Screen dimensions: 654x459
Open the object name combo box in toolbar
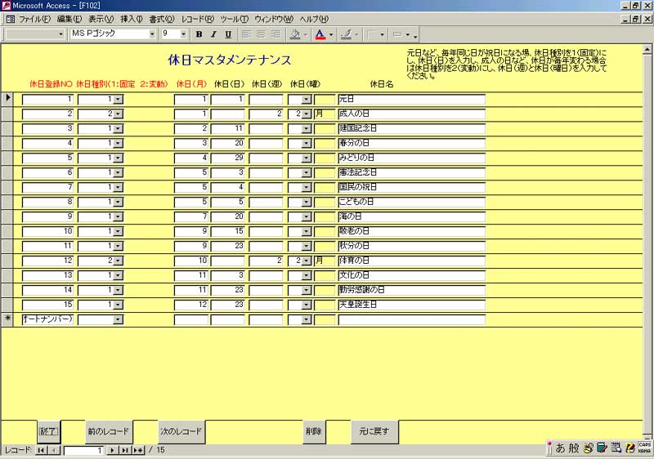click(60, 34)
